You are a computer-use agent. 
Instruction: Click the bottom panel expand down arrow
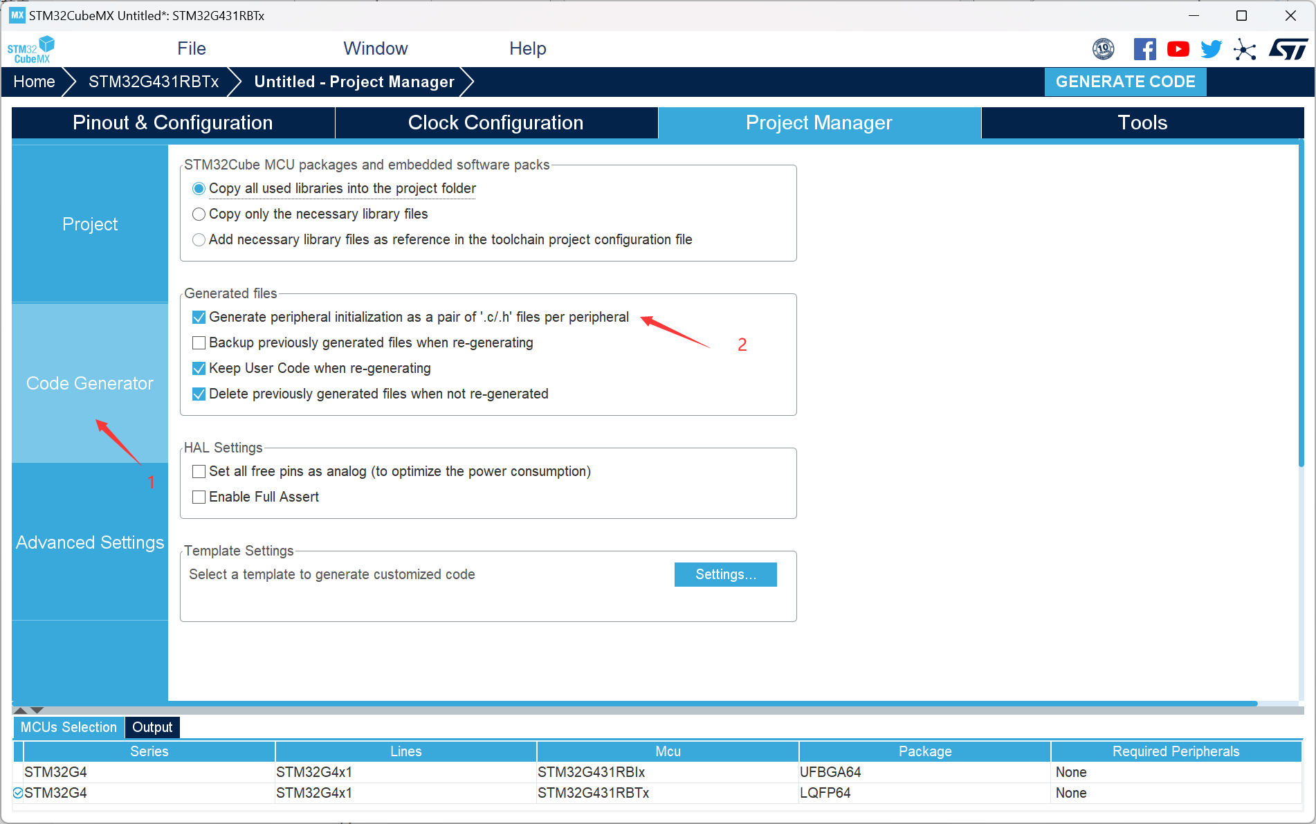(x=37, y=710)
